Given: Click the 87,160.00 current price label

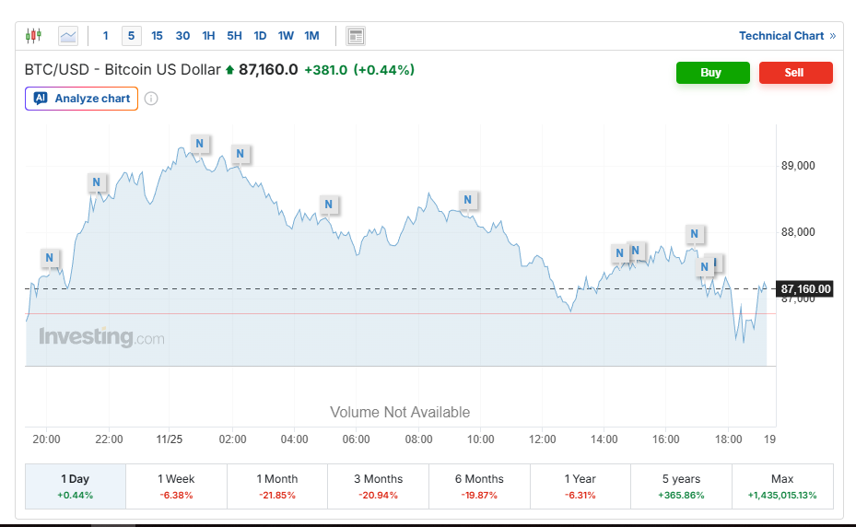Looking at the screenshot, I should point(805,289).
